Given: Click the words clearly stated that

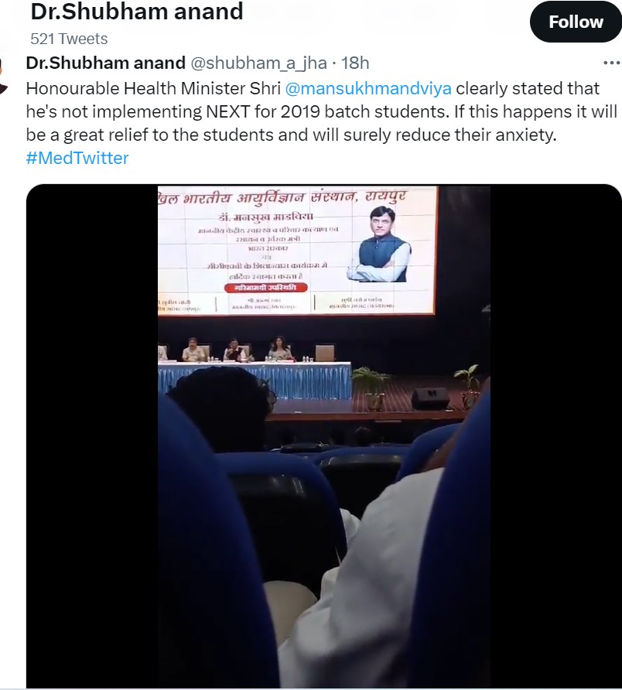Looking at the screenshot, I should click(x=528, y=88).
